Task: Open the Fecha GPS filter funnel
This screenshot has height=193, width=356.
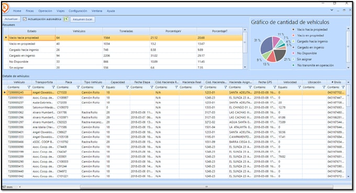Action: click(x=275, y=87)
